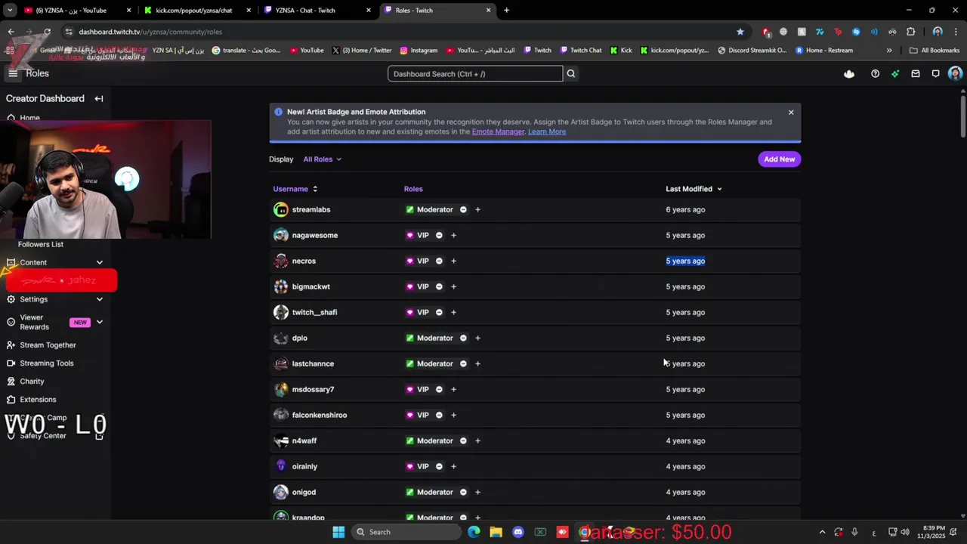The width and height of the screenshot is (967, 544).
Task: Open the All Bookmarks folder
Action: (x=935, y=51)
